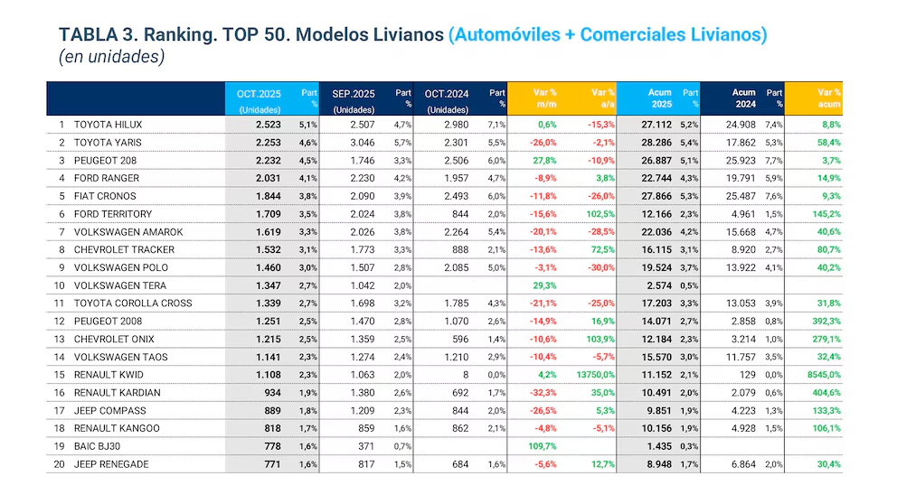The width and height of the screenshot is (897, 504).
Task: Click the '(en unidades)' subtitle text
Action: pyautogui.click(x=111, y=57)
